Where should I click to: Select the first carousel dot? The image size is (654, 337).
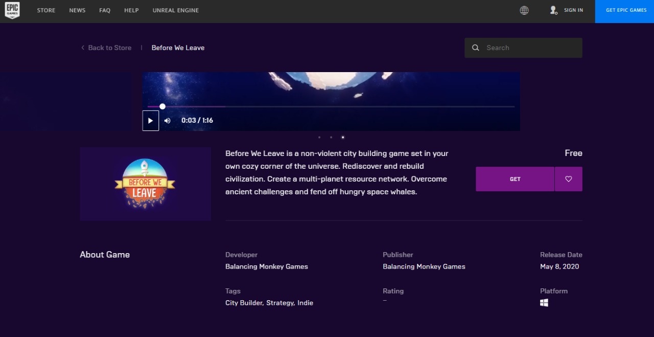319,137
